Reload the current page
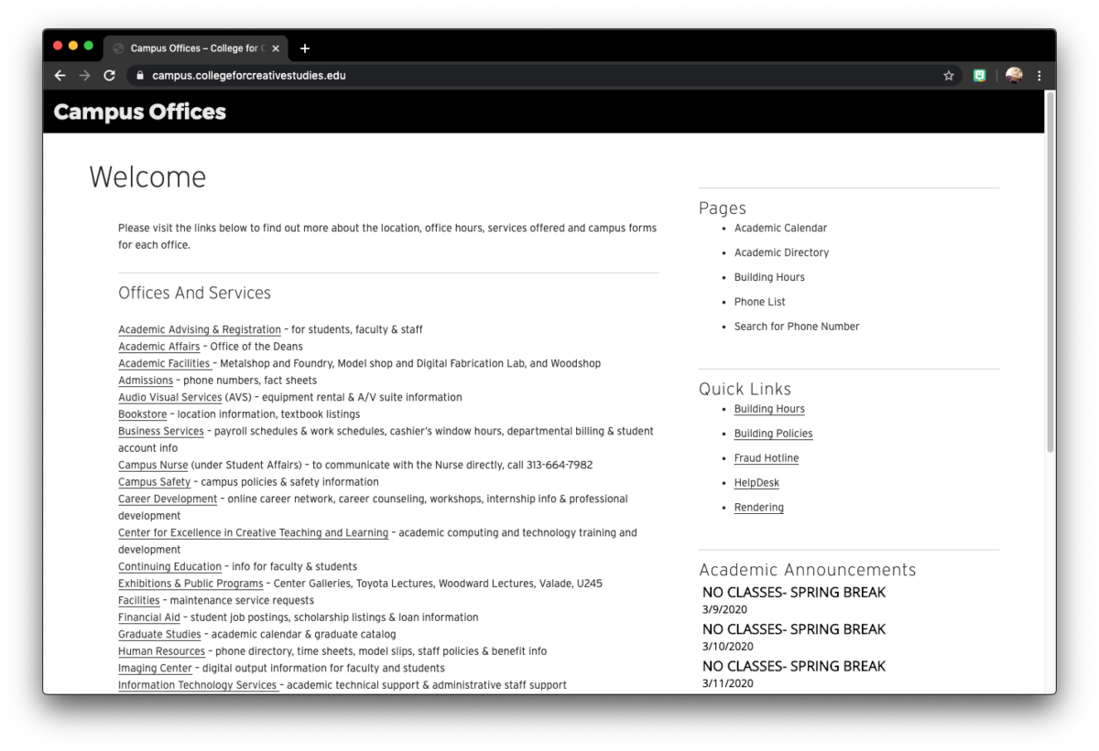Screen dimensions: 1099x751 pos(109,75)
